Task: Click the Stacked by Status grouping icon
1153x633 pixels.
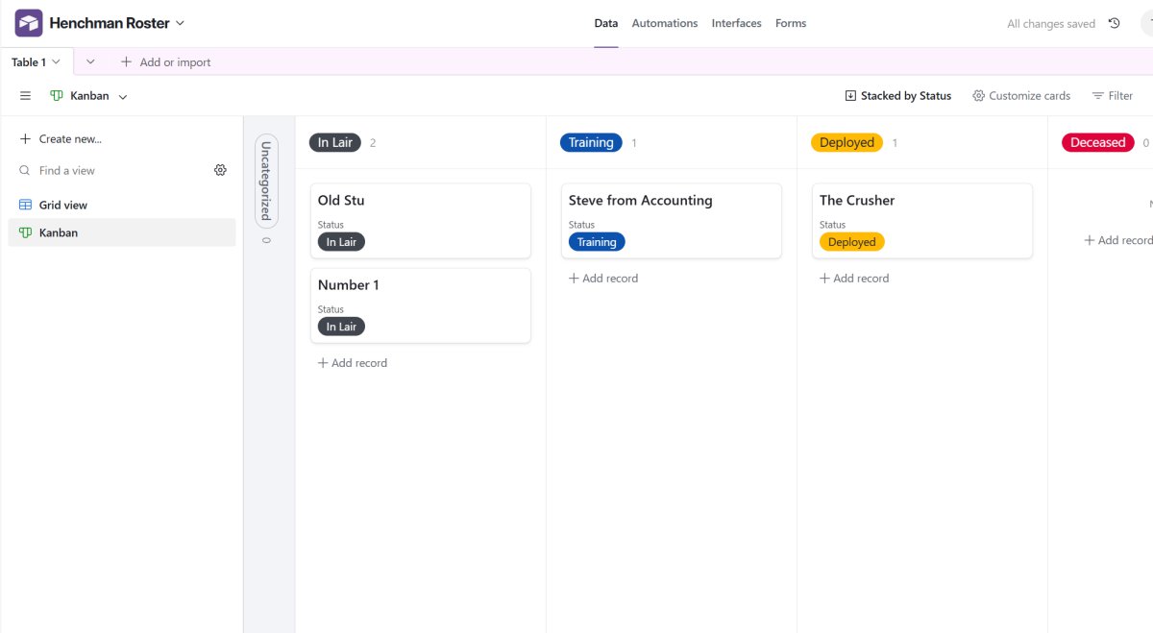Action: coord(850,95)
